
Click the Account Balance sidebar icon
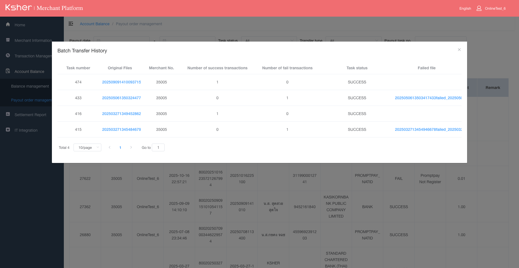pos(8,71)
